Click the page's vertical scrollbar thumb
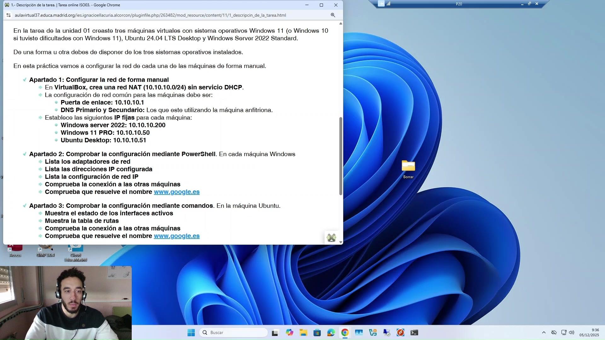Viewport: 605px width, 340px height. coord(340,156)
